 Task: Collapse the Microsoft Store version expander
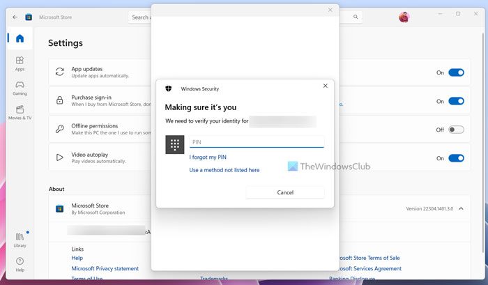click(x=460, y=208)
